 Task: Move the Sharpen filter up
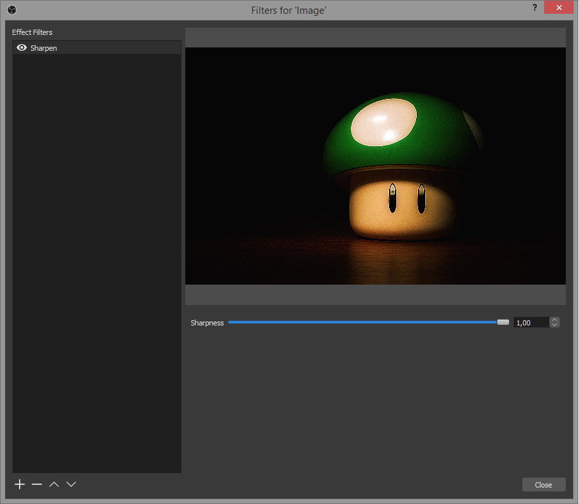point(54,484)
